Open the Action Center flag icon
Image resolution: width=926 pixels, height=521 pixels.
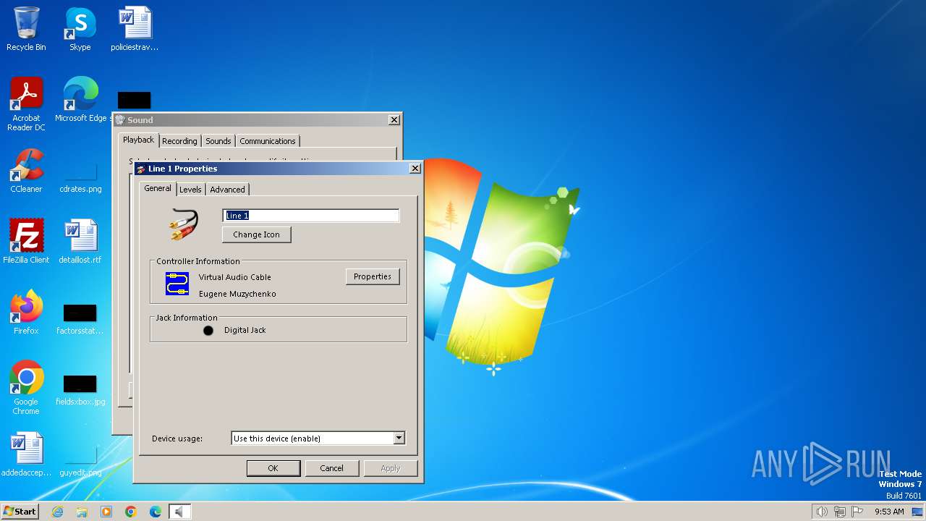pyautogui.click(x=858, y=512)
